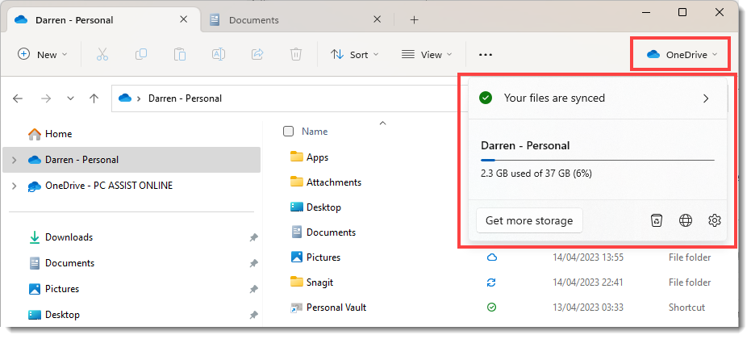This screenshot has height=339, width=751.
Task: Unpin Downloads via its pin icon
Action: click(x=253, y=237)
